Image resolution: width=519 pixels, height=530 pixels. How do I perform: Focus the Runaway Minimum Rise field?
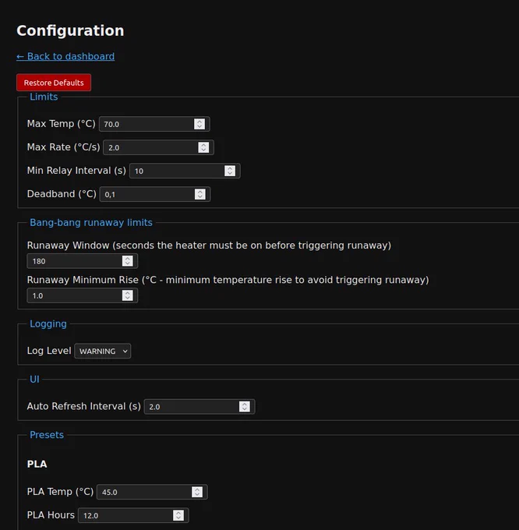click(x=83, y=295)
